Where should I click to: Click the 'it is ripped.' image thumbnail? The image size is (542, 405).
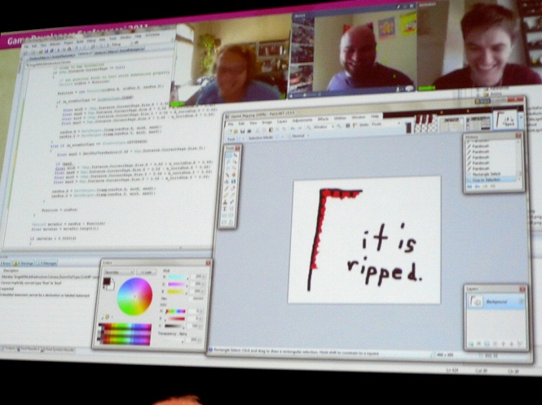[x=505, y=119]
